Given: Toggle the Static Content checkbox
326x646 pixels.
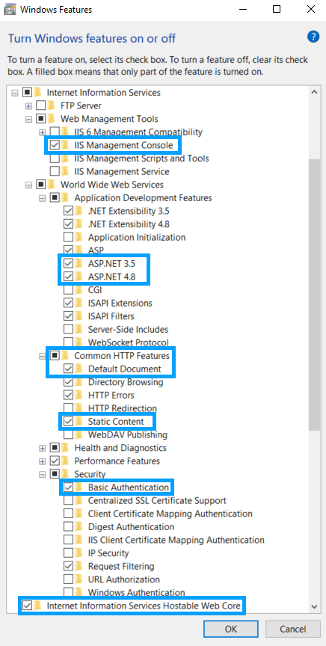Looking at the screenshot, I should [x=68, y=422].
